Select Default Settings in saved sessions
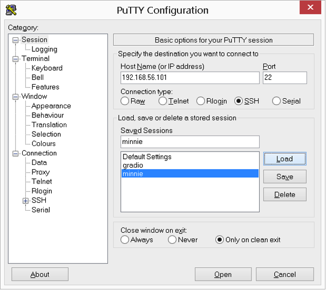326x290 pixels. tap(190, 157)
